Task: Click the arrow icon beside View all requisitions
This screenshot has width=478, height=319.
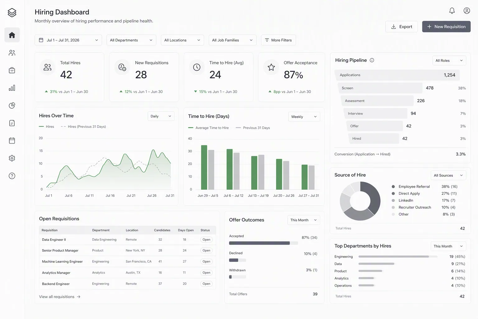Action: 78,297
